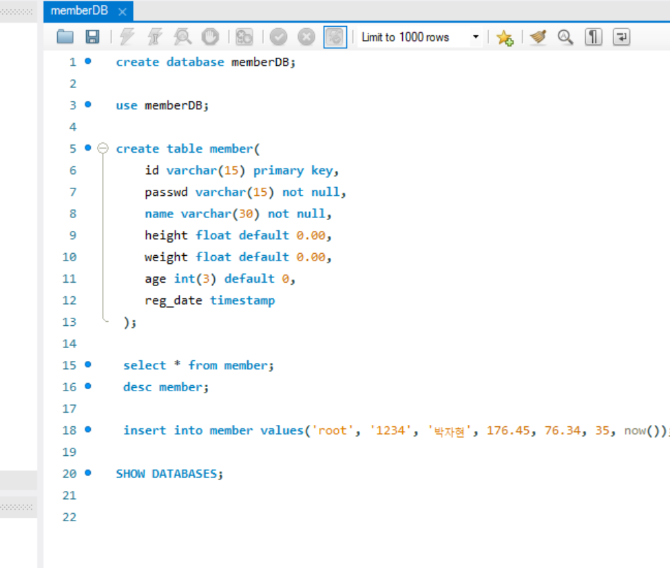
Task: Commit the transaction with the checkmark icon
Action: (x=278, y=37)
